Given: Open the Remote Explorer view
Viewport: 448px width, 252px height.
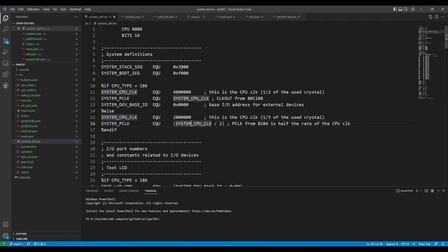Looking at the screenshot, I should 6,63.
